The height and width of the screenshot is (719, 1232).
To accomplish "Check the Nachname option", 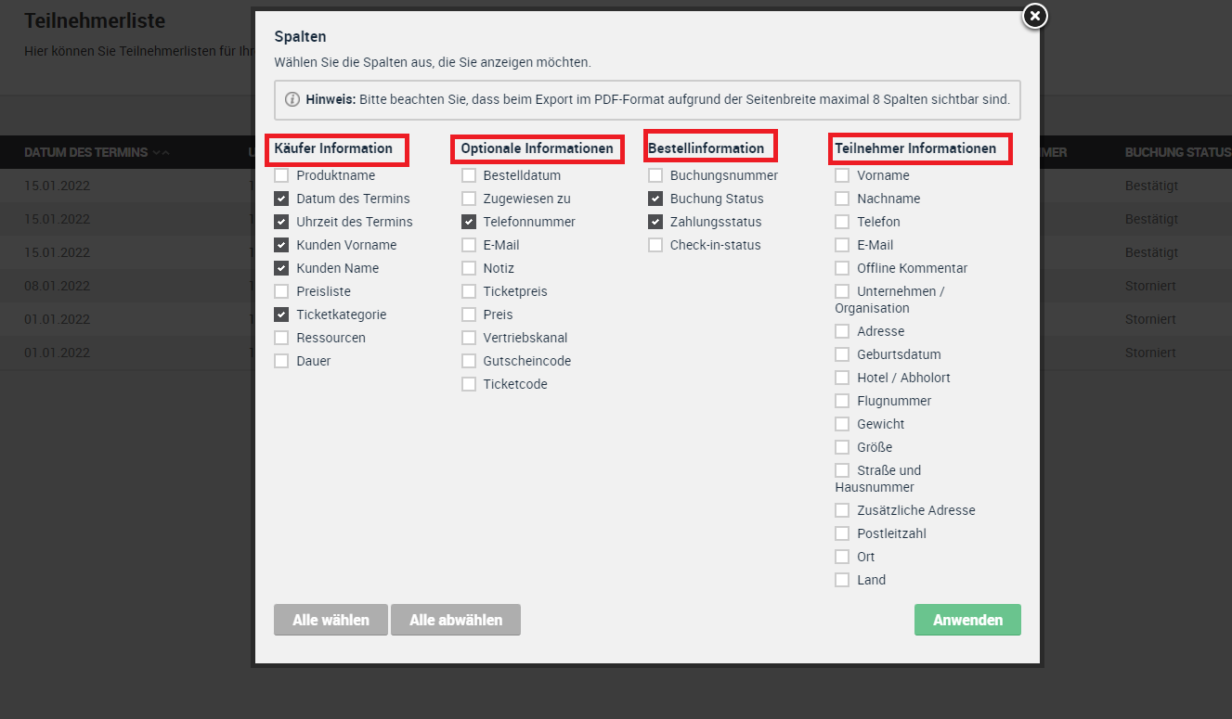I will click(842, 199).
